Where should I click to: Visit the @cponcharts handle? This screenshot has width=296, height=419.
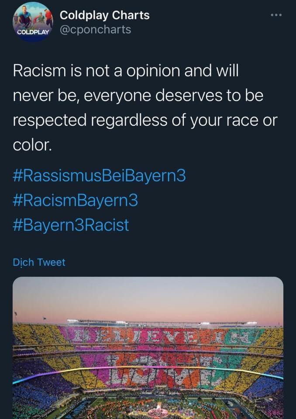(x=95, y=30)
